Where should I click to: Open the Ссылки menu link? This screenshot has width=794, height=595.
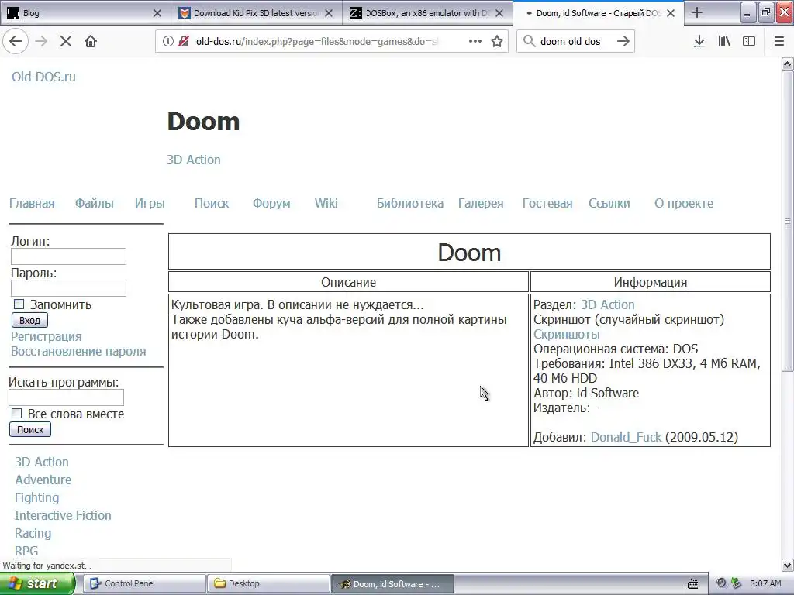[x=609, y=204]
